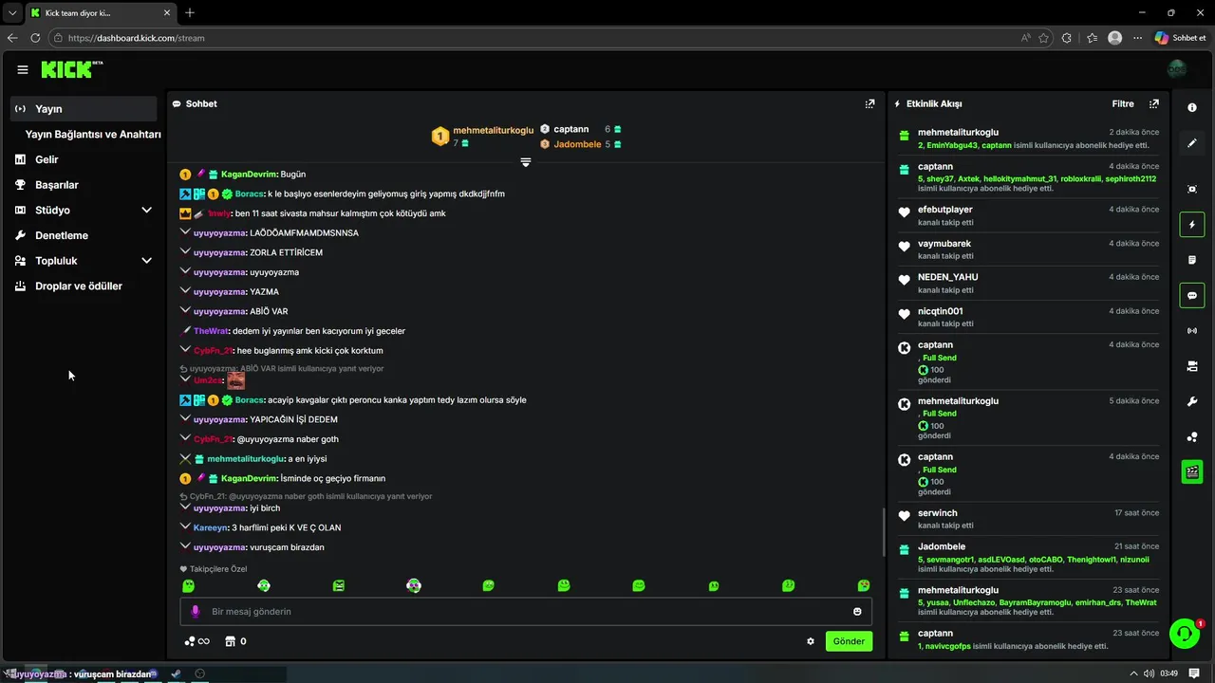Open the green support chat bubble
Screen dimensions: 1215x683
pos(1185,634)
